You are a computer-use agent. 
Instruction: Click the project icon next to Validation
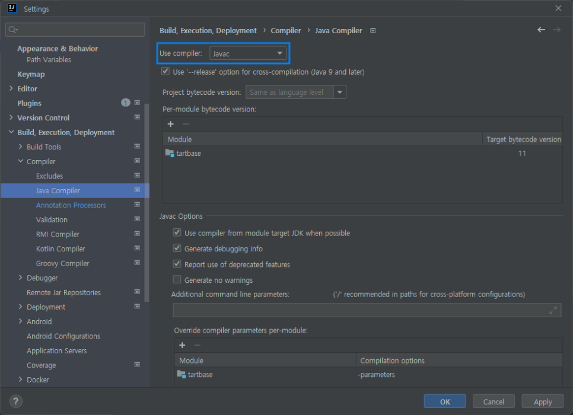[138, 219]
